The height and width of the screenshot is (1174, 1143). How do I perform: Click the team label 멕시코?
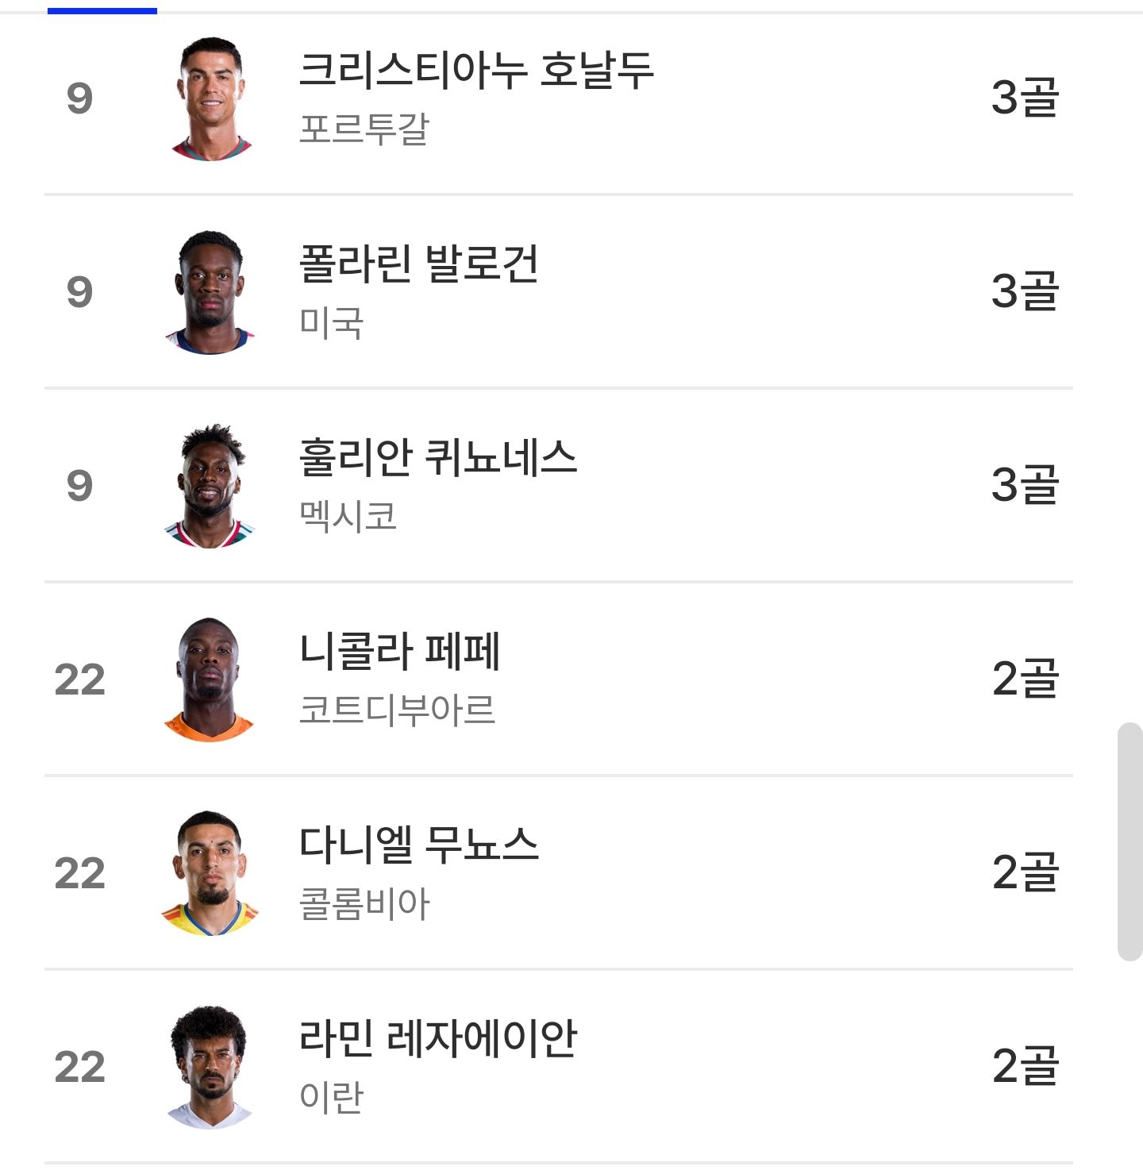[348, 516]
